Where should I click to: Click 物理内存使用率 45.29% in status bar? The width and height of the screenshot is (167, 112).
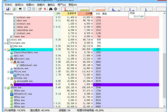point(90,110)
